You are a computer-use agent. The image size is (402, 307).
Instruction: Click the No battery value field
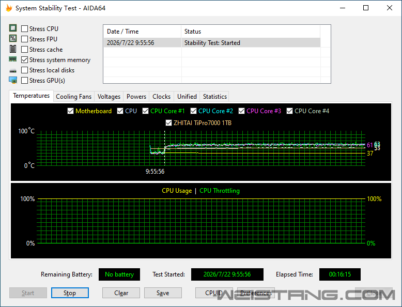(119, 274)
